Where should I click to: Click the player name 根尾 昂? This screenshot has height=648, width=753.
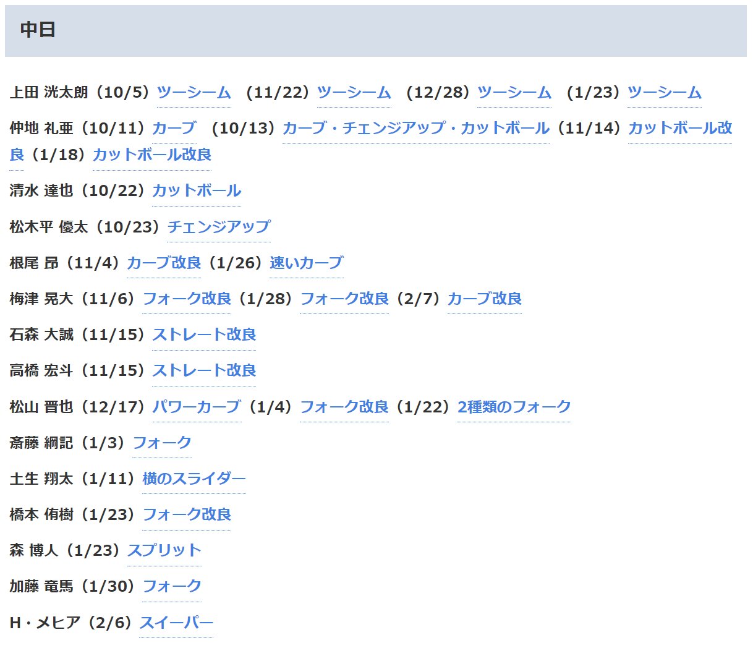(x=34, y=263)
